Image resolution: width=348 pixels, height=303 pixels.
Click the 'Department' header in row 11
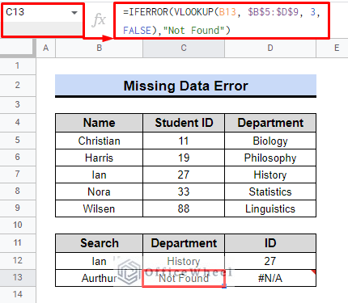point(184,243)
